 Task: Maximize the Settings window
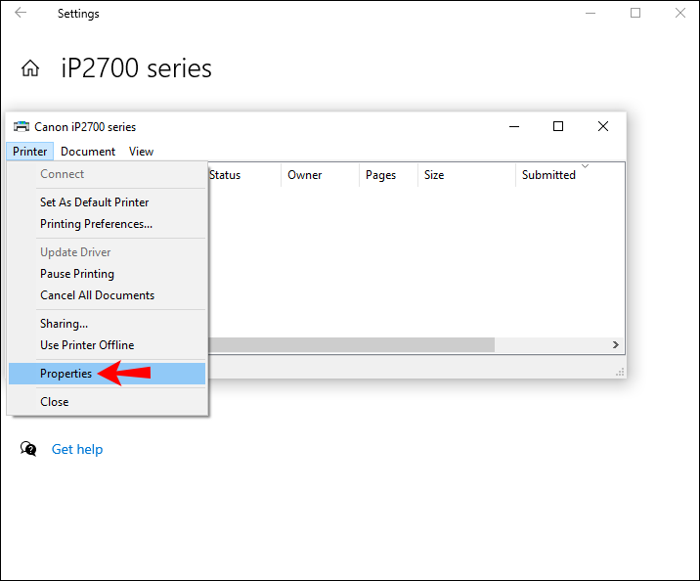tap(635, 13)
